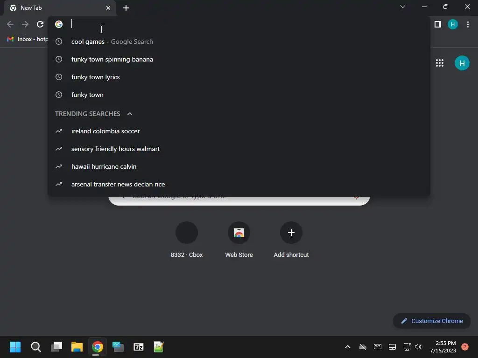Viewport: 478px width, 358px height.
Task: Click the back navigation arrow
Action: [10, 24]
